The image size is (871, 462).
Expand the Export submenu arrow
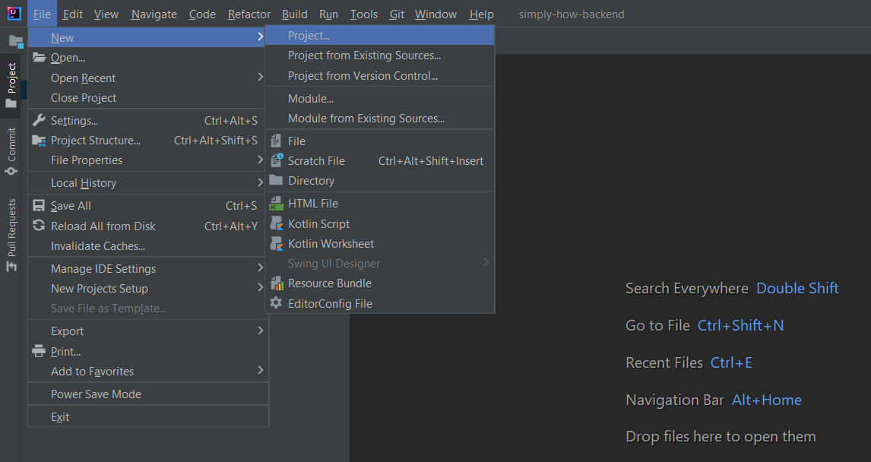click(x=260, y=331)
